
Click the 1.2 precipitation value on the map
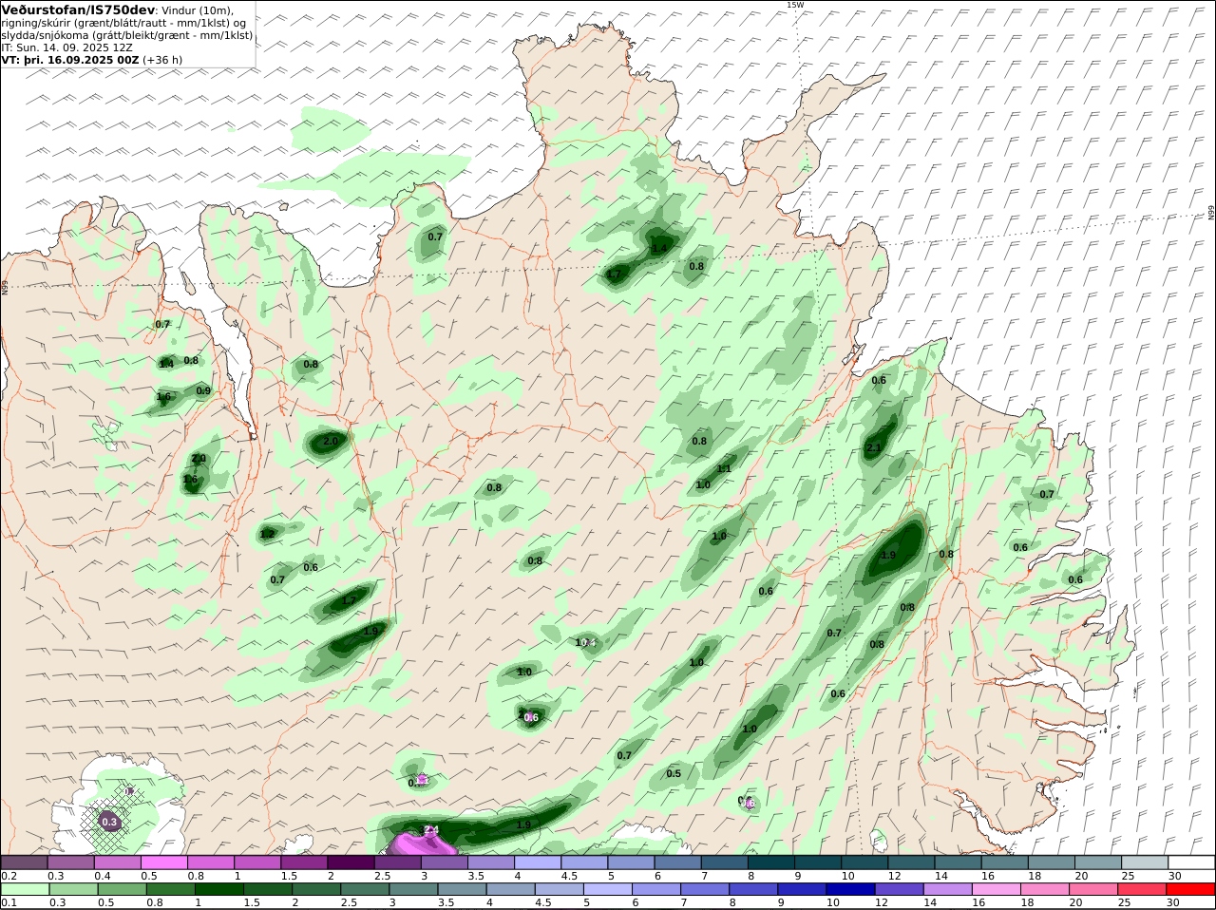267,535
